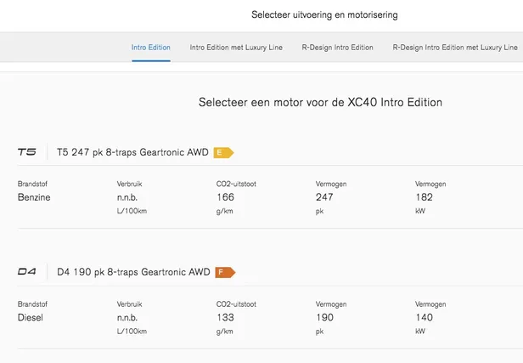Choose D4 190 pk 8-traps Geartronic AWD
This screenshot has width=523, height=363.
133,272
